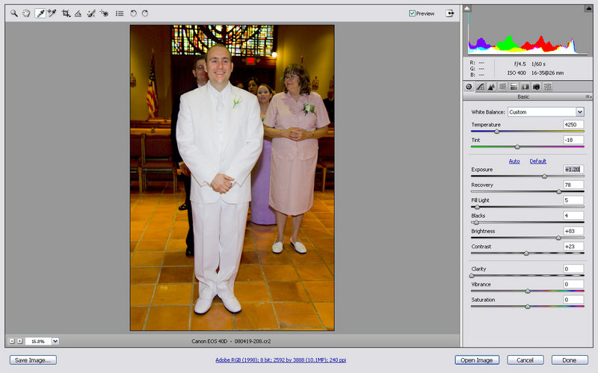
Task: Switch to the Presets panel tab
Action: [x=548, y=87]
